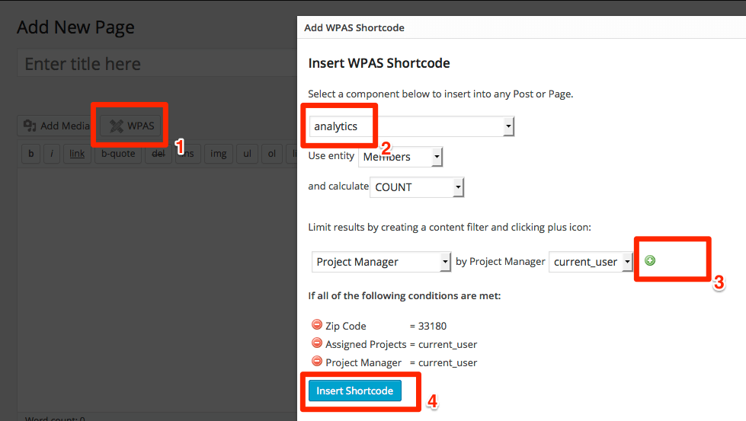Click the ol editor button
The height and width of the screenshot is (421, 746).
(272, 154)
